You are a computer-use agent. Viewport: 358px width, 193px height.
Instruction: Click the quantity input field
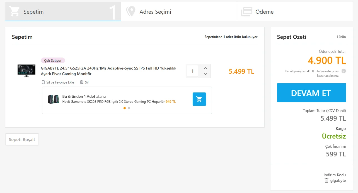pyautogui.click(x=192, y=71)
